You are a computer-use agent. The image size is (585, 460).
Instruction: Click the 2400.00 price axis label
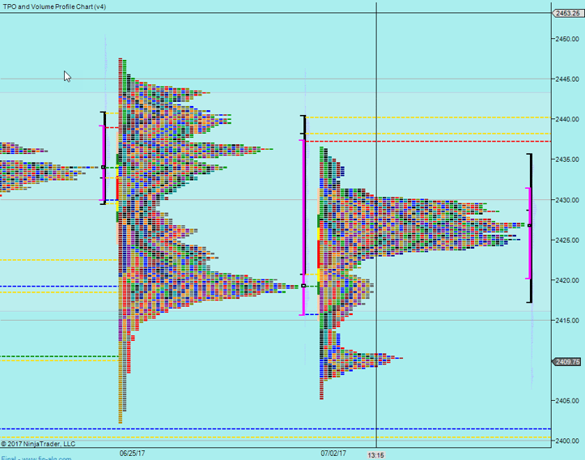pyautogui.click(x=566, y=441)
